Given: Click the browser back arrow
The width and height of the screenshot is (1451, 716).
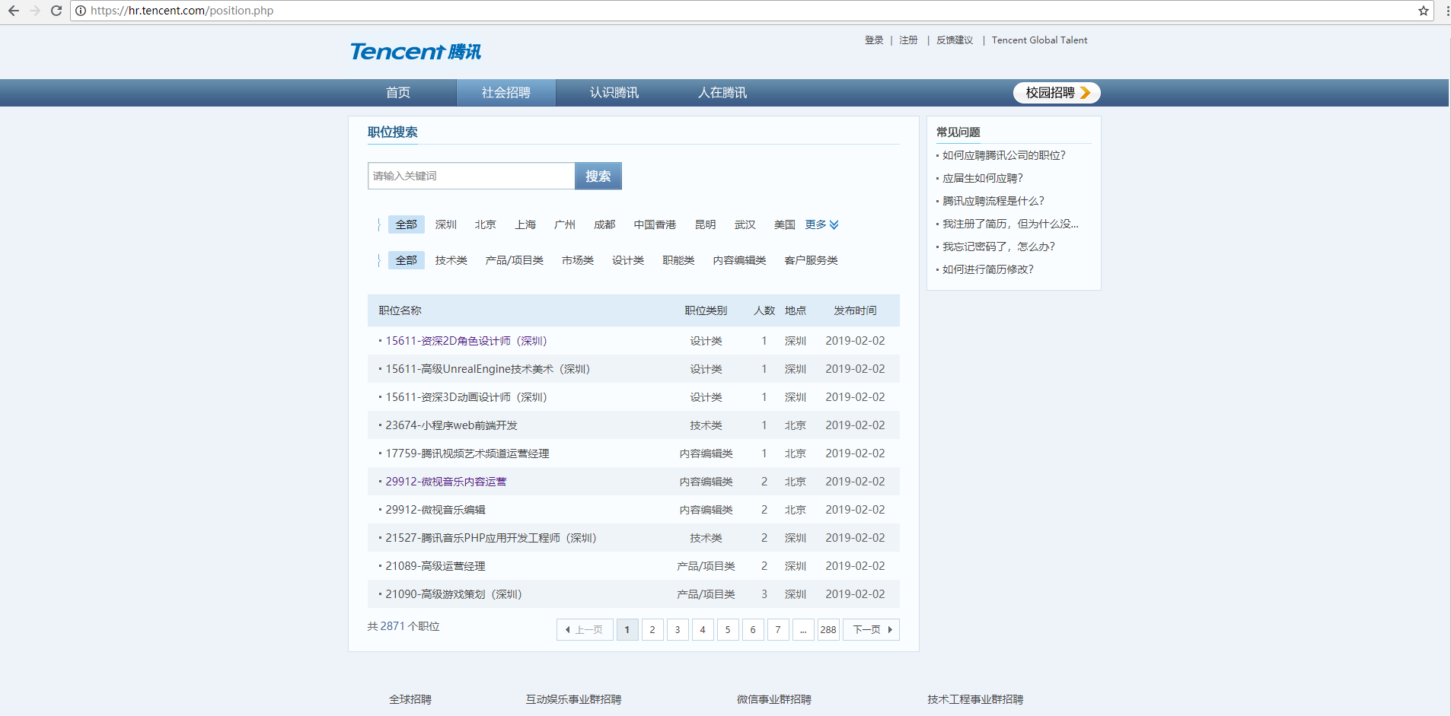Looking at the screenshot, I should coord(14,11).
